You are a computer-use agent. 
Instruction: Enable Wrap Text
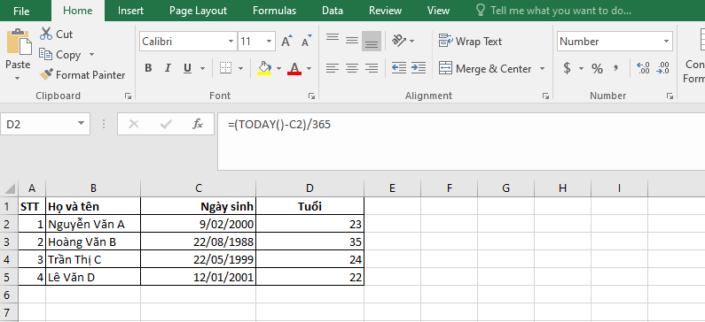470,42
